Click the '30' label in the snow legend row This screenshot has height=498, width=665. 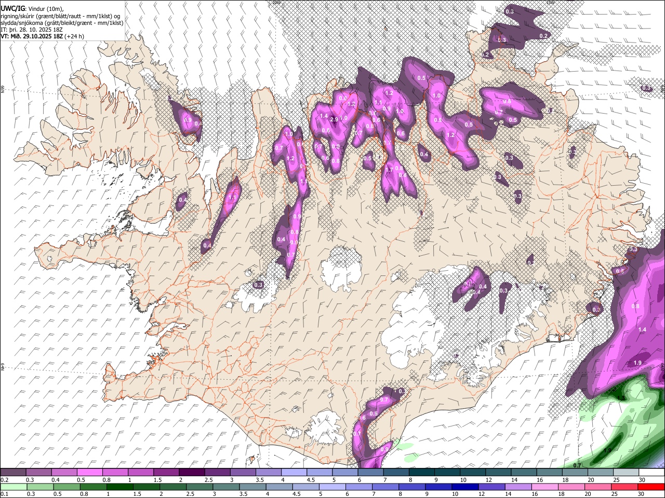642,480
